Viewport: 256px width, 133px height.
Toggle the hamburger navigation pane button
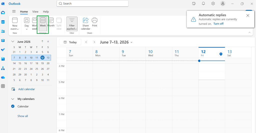point(14,11)
